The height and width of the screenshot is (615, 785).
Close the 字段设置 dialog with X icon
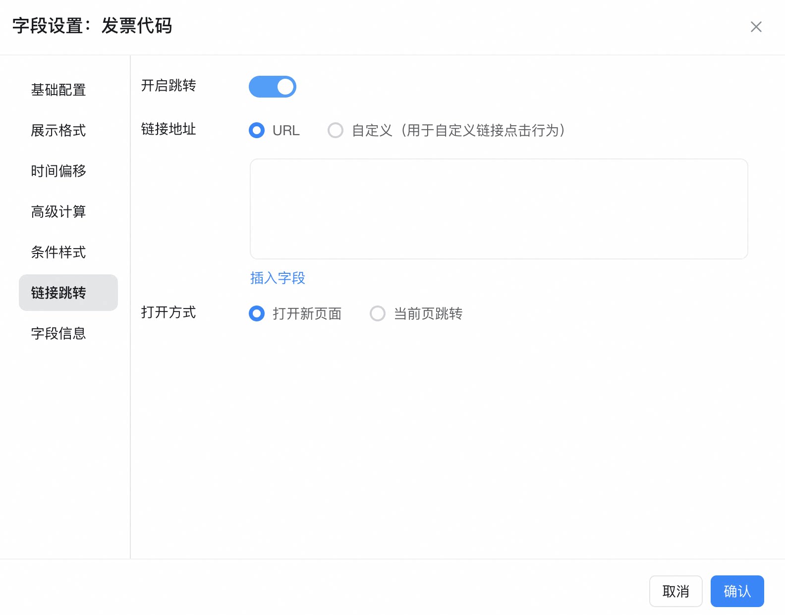(756, 27)
